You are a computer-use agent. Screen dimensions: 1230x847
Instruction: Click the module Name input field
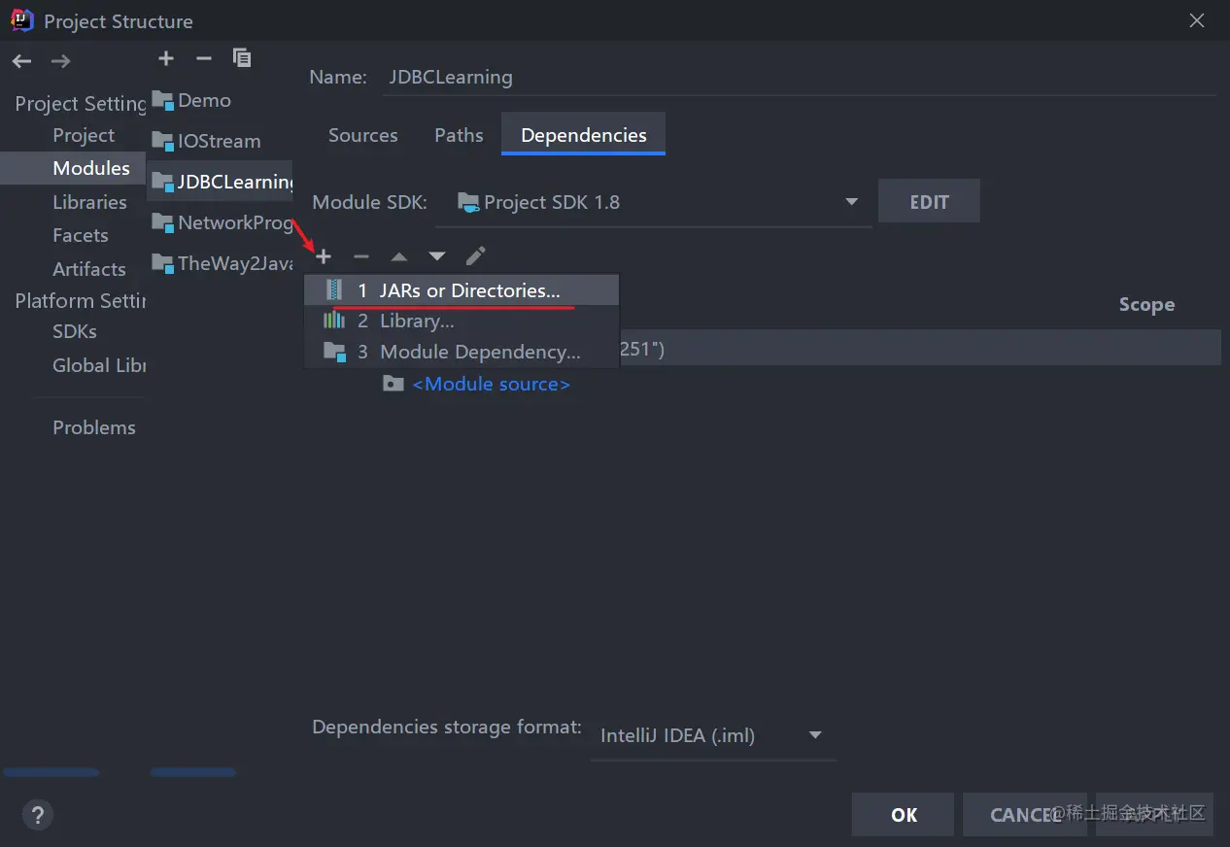click(x=797, y=77)
